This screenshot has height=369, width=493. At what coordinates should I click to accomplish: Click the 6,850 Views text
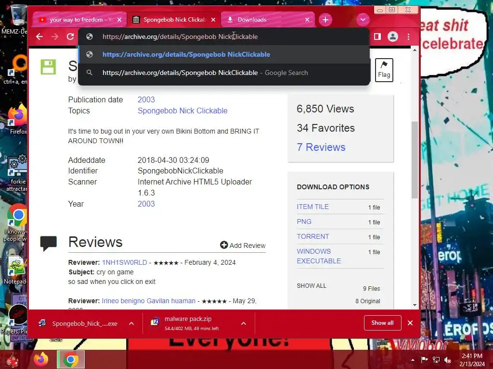coord(325,109)
